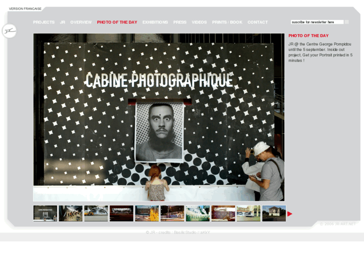
Task: Click the Centre George Pompidou description text
Action: pos(320,52)
